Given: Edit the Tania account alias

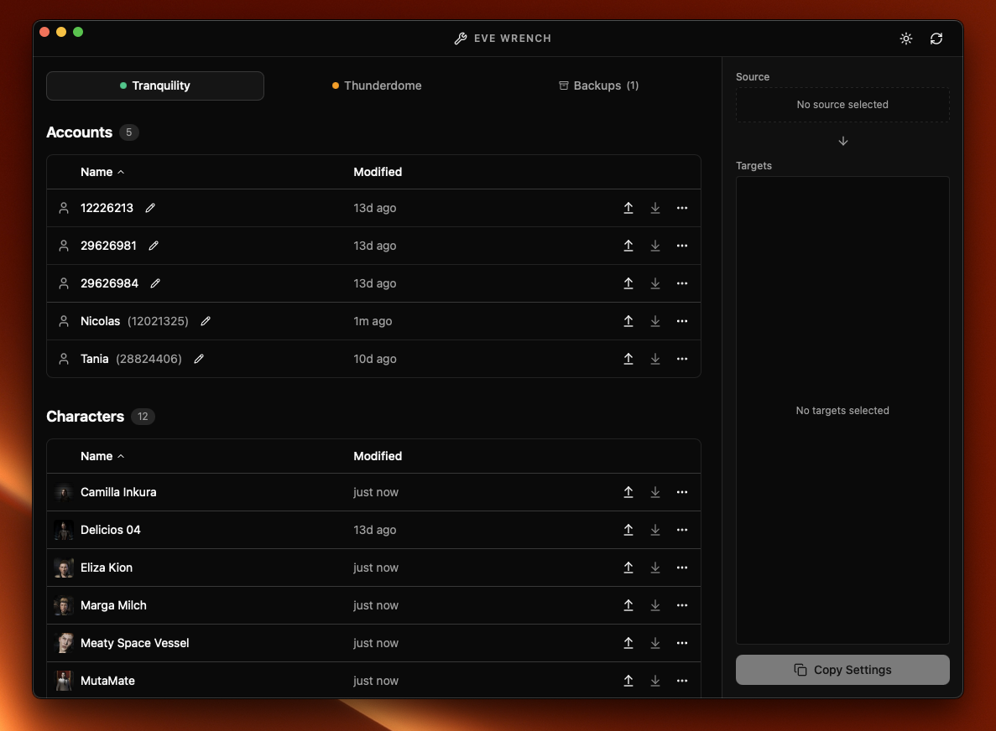Looking at the screenshot, I should [x=199, y=359].
